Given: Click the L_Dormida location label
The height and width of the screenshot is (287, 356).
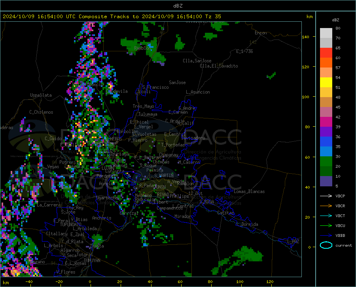Looking at the screenshot, I should pos(247,224).
